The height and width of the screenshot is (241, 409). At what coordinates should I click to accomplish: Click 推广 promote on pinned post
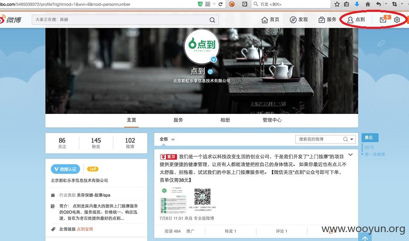(190, 231)
